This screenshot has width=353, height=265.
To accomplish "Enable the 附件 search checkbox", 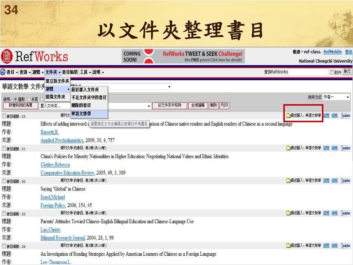I will click(x=332, y=72).
